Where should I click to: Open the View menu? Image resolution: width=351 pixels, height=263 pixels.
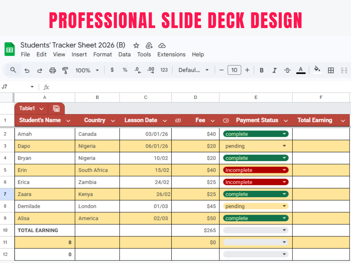coord(59,54)
